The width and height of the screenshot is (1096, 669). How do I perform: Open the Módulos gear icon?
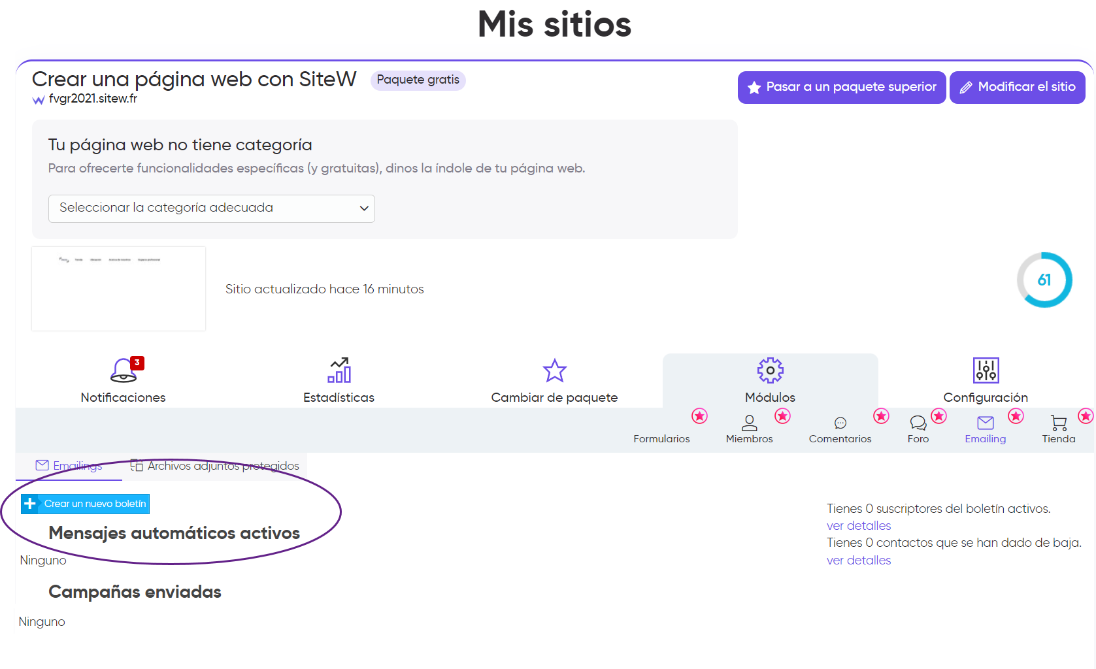coord(771,370)
